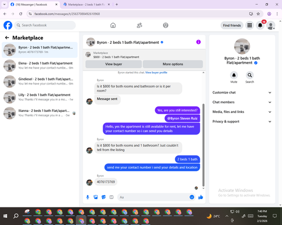The width and height of the screenshot is (282, 225).
Task: Open the emoji picker
Action: 192,197
